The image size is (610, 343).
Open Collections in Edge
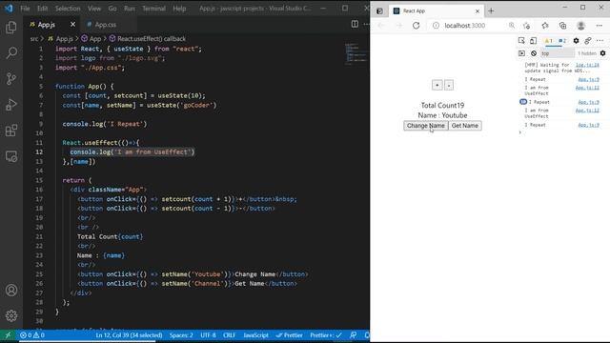pos(563,26)
